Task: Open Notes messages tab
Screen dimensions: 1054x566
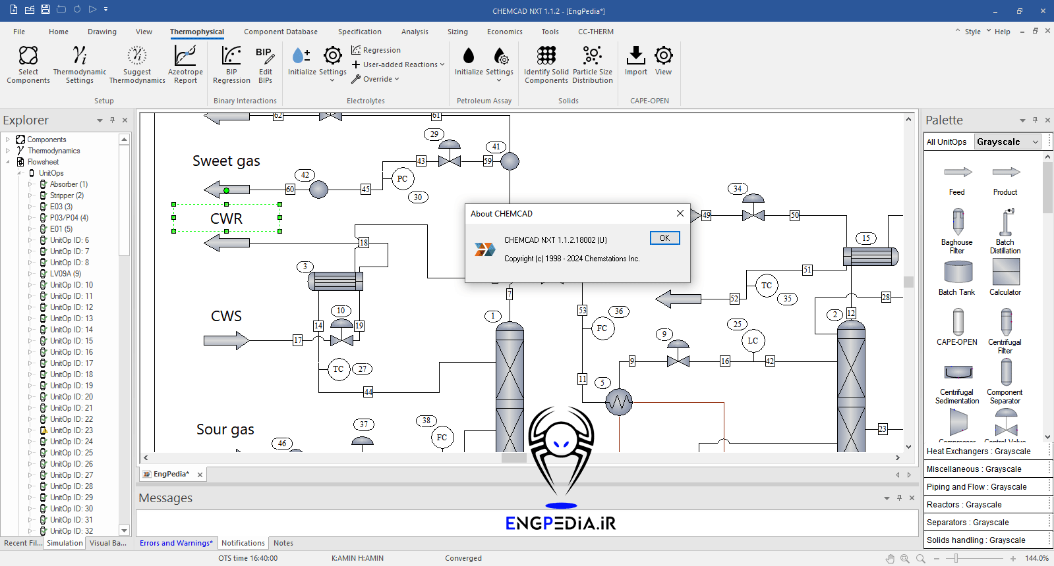Action: click(283, 543)
